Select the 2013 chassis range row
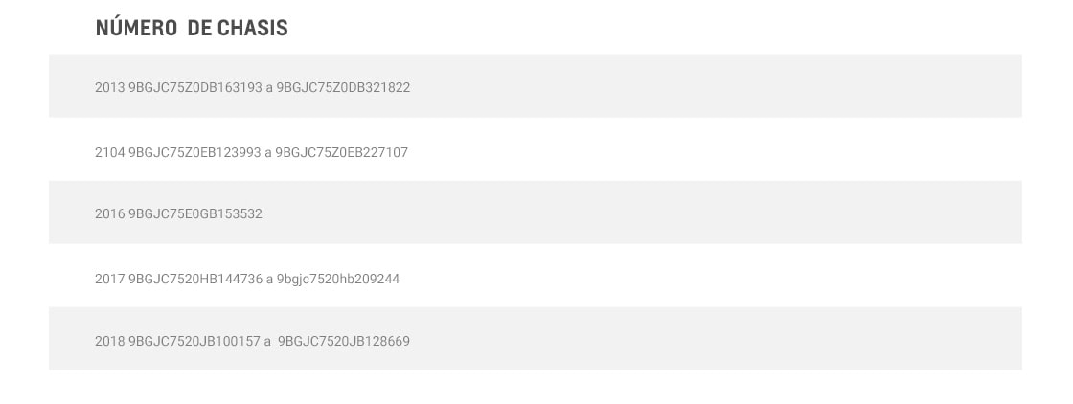The image size is (1073, 404). pos(536,86)
